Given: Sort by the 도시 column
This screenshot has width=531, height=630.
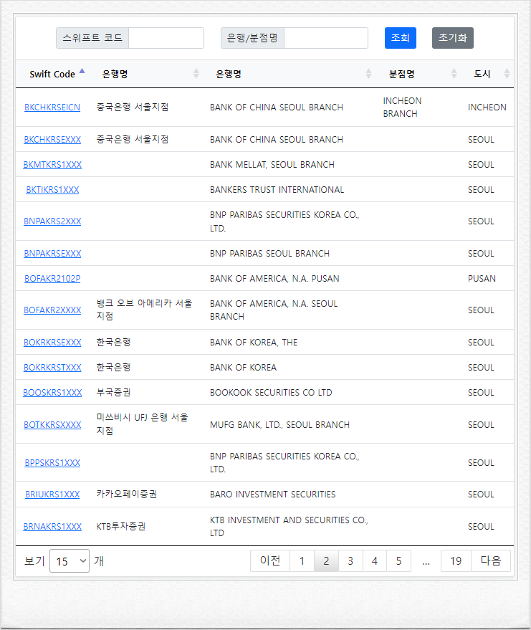Looking at the screenshot, I should pyautogui.click(x=507, y=74).
